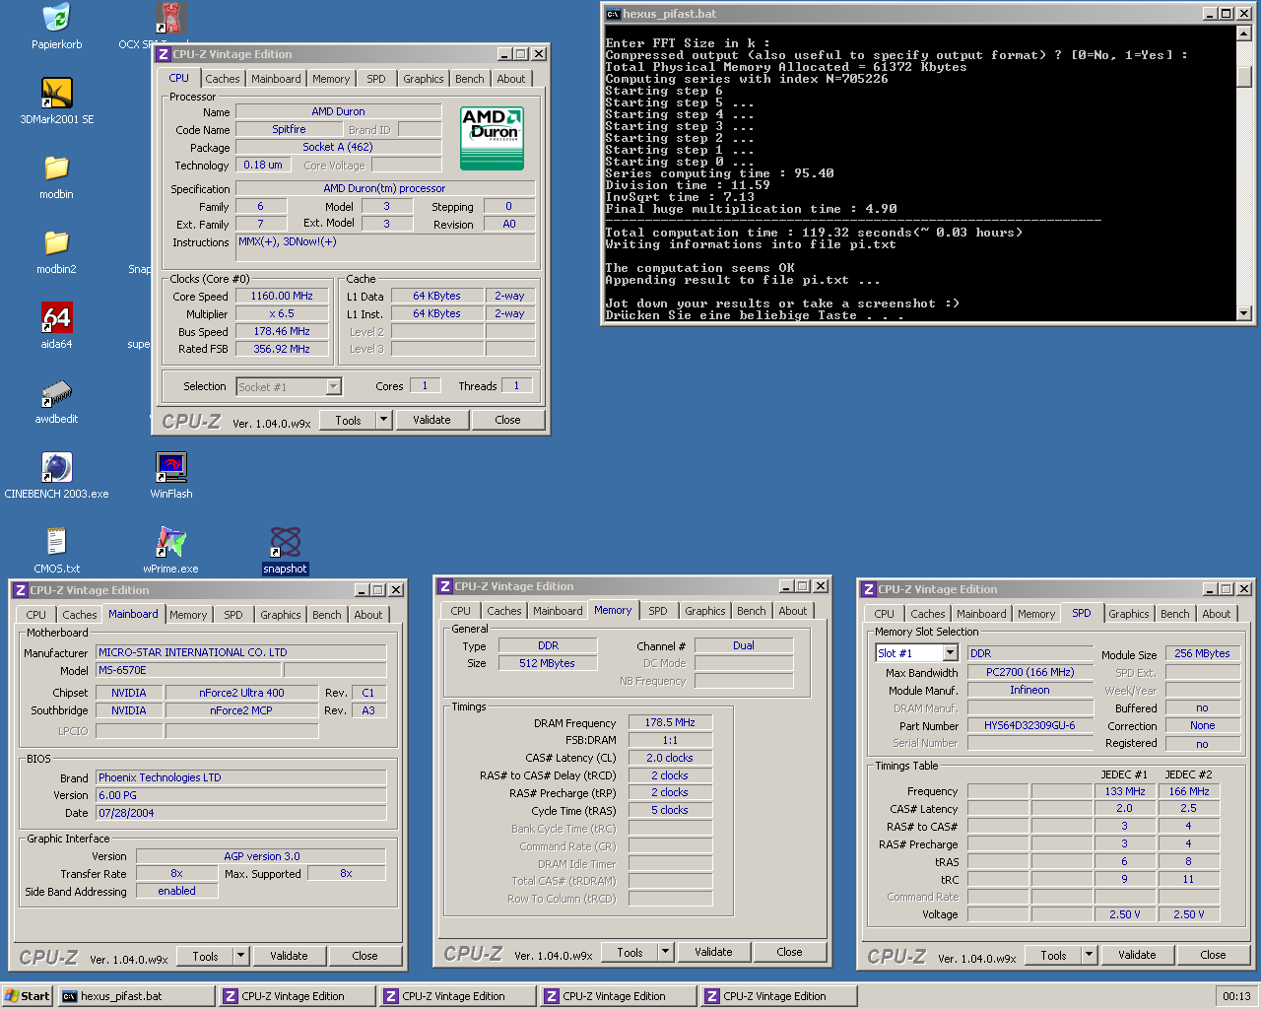1261x1009 pixels.
Task: Open the Tools dropdown arrow in CPU window
Action: click(x=384, y=420)
